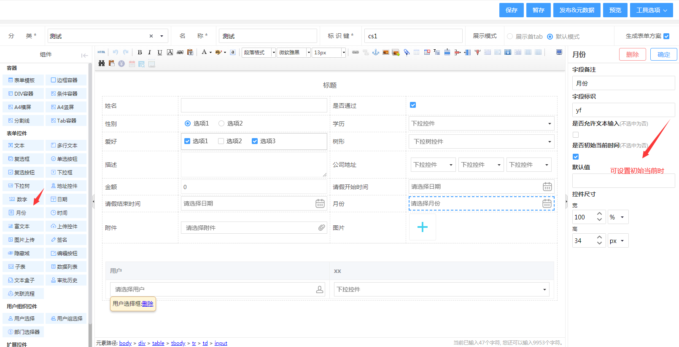Click the plus icon to upload 图片
The image size is (679, 347).
tap(423, 227)
